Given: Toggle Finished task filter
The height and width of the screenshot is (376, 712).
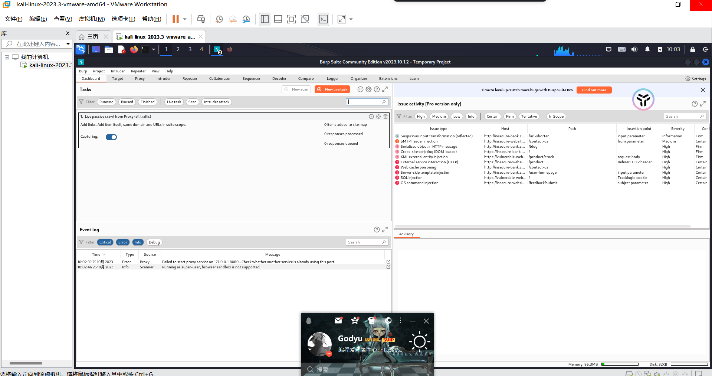Looking at the screenshot, I should click(148, 102).
